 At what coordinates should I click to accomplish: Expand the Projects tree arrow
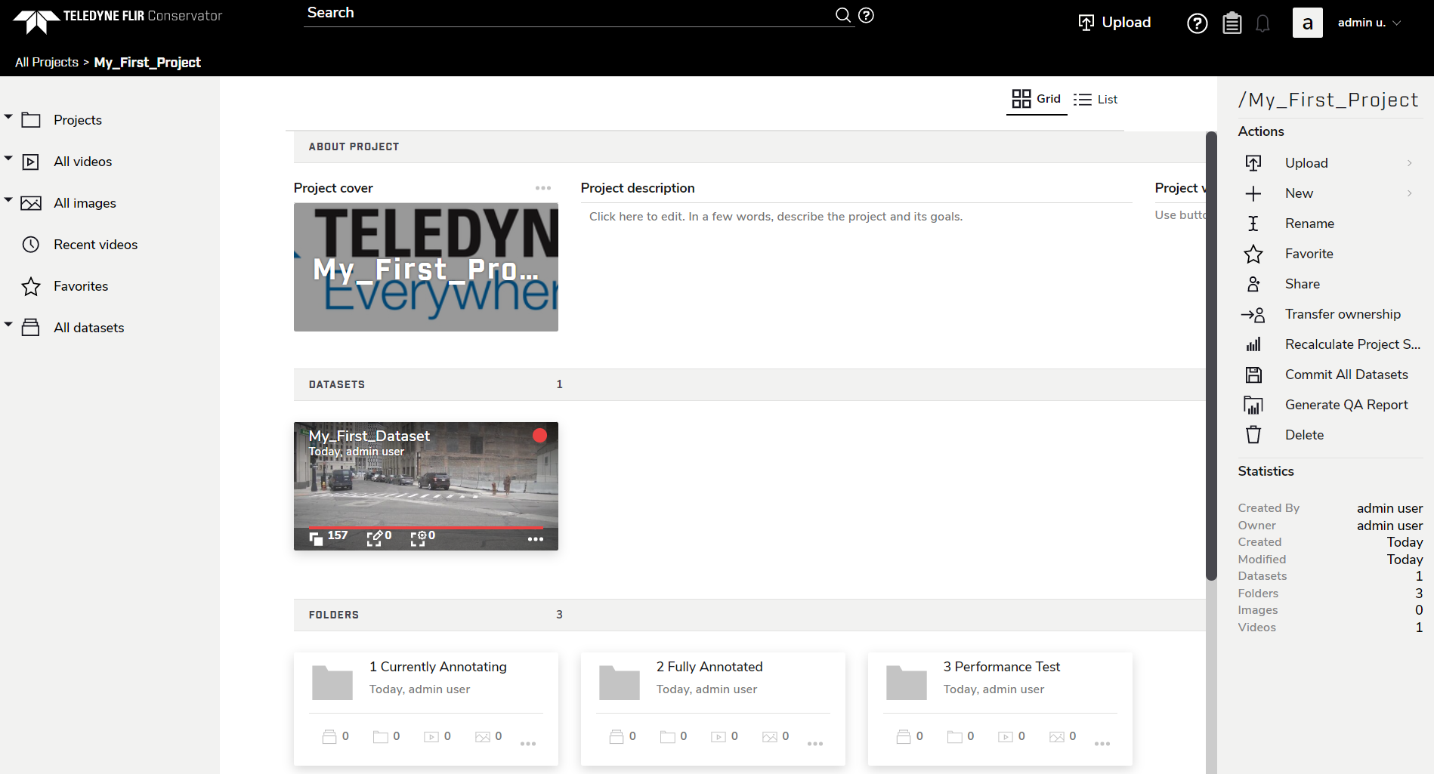tap(8, 117)
